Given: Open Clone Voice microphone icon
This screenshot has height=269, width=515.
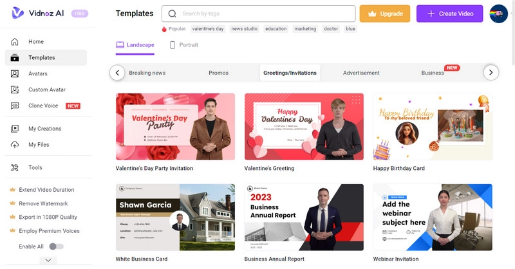Looking at the screenshot, I should click(15, 106).
